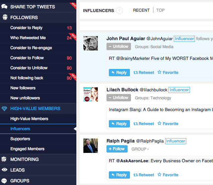Click the Groups chat bubble icon
The width and height of the screenshot is (213, 185).
(4, 181)
